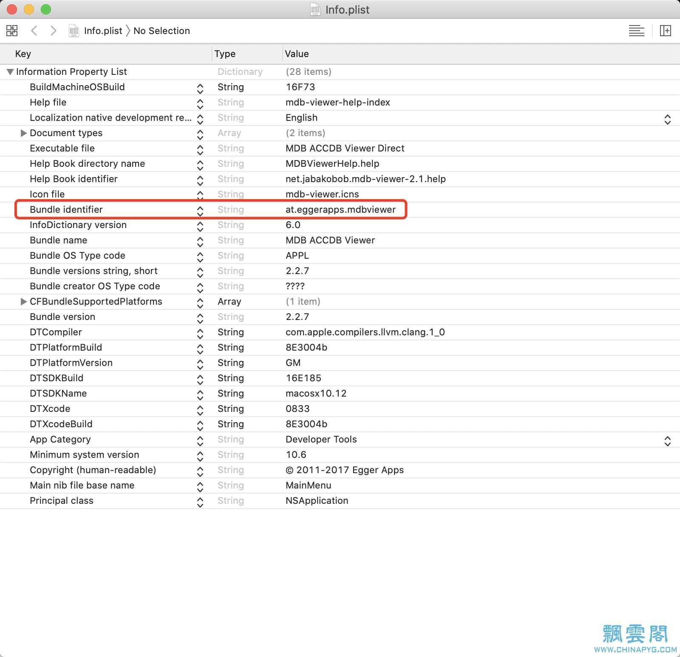Select the DTPlatformVersion value GM
The width and height of the screenshot is (680, 657).
293,363
